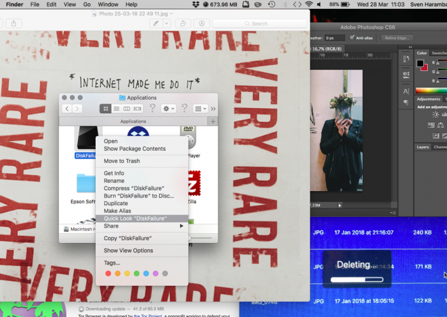447x317 pixels.
Task: Expand the Preview title filename dropdown
Action: pyautogui.click(x=171, y=13)
